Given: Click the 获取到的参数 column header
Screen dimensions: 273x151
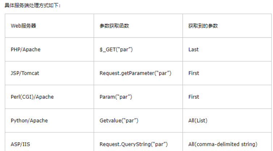Looking at the screenshot, I should [203, 26].
